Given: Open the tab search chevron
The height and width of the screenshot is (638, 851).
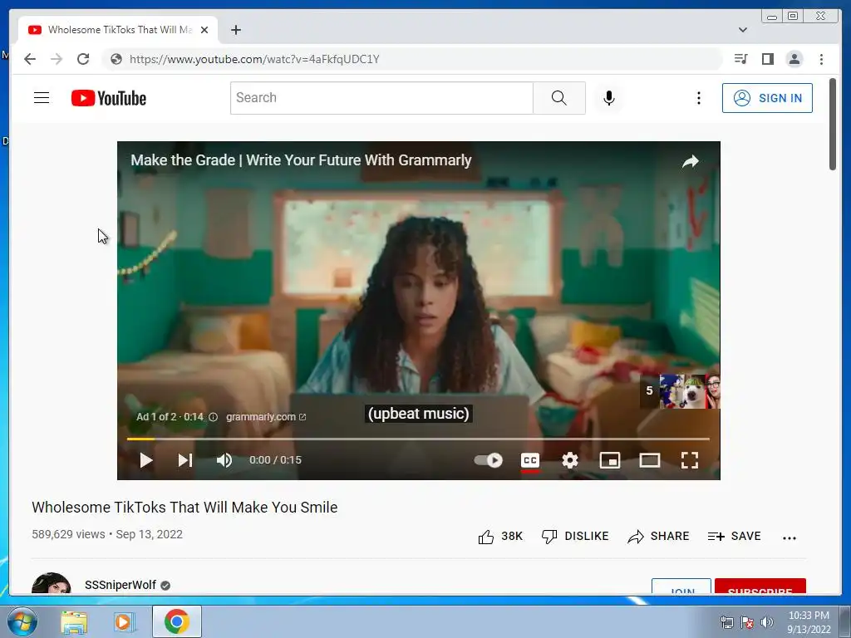Looking at the screenshot, I should pos(742,30).
